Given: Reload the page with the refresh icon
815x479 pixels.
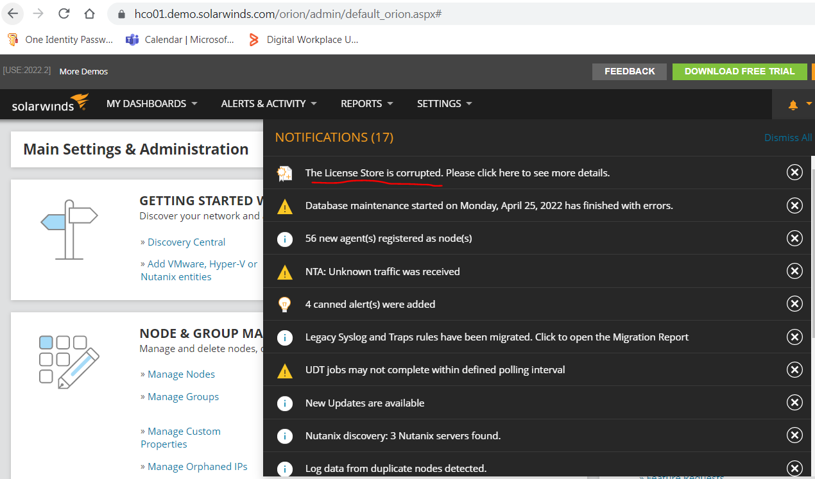Looking at the screenshot, I should [64, 13].
